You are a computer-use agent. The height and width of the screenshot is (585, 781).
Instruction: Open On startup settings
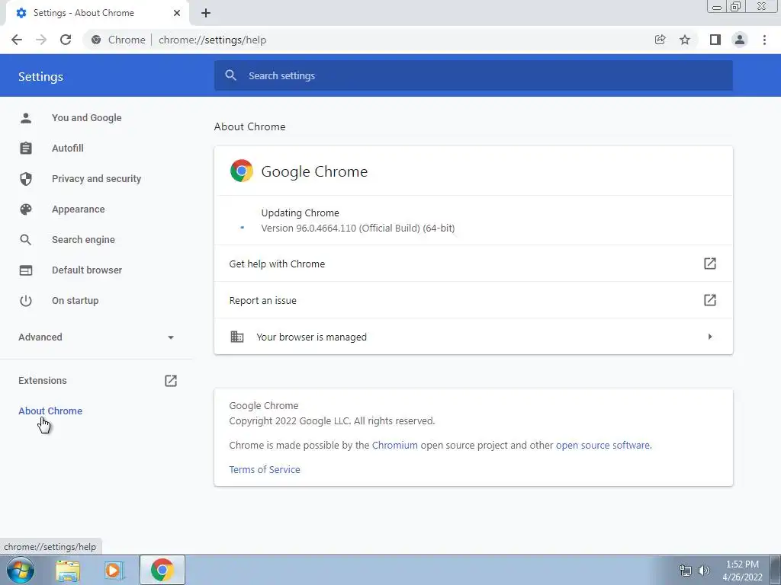pos(76,300)
